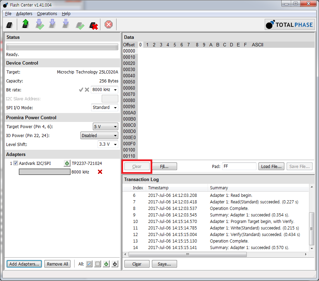319x281 pixels.
Task: Open the Help menu
Action: (66, 14)
